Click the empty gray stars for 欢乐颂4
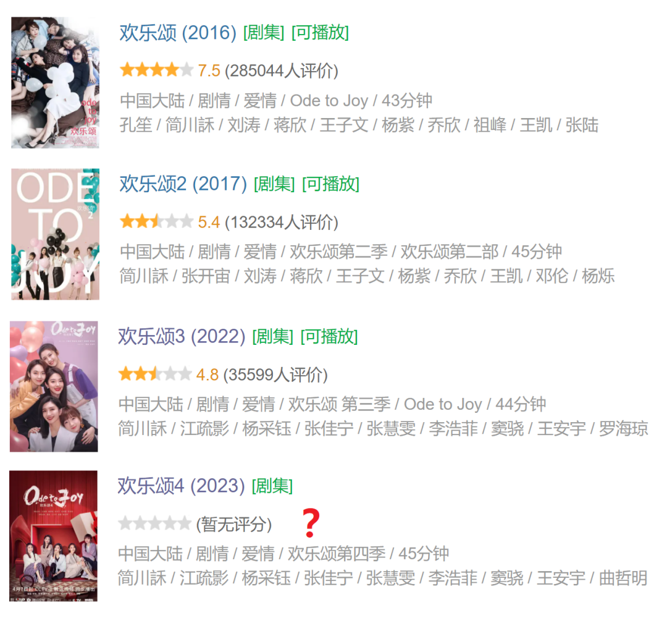The width and height of the screenshot is (667, 618). pos(155,523)
